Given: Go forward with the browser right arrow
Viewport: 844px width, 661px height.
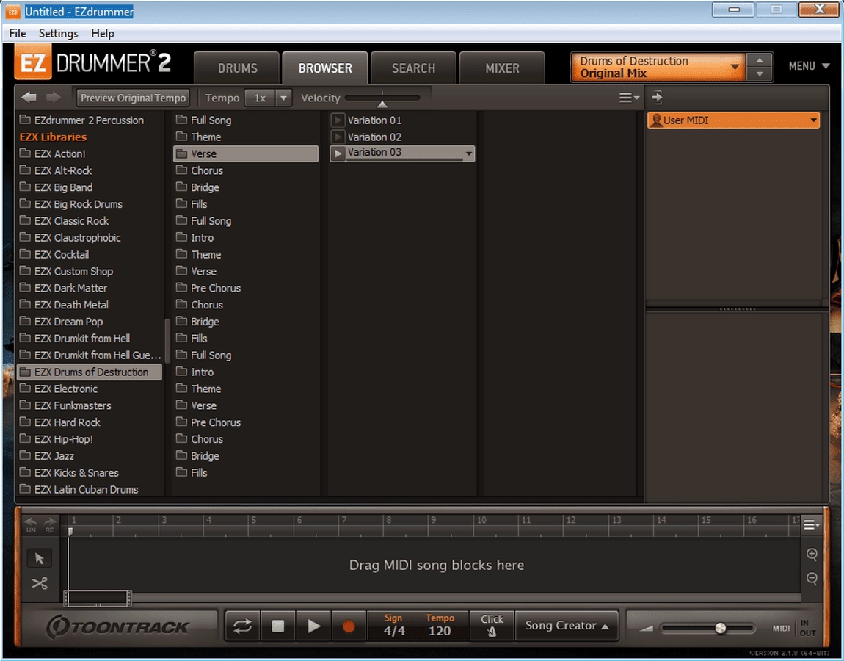Looking at the screenshot, I should point(54,98).
